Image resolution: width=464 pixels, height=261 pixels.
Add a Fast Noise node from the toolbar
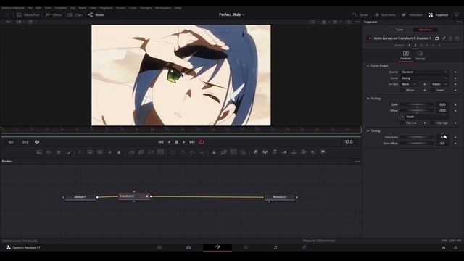tap(49, 152)
